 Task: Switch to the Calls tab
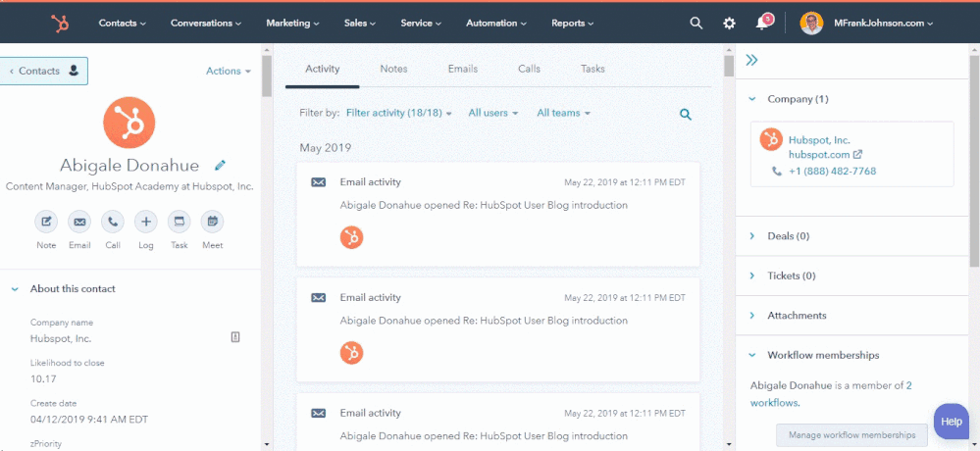click(530, 69)
